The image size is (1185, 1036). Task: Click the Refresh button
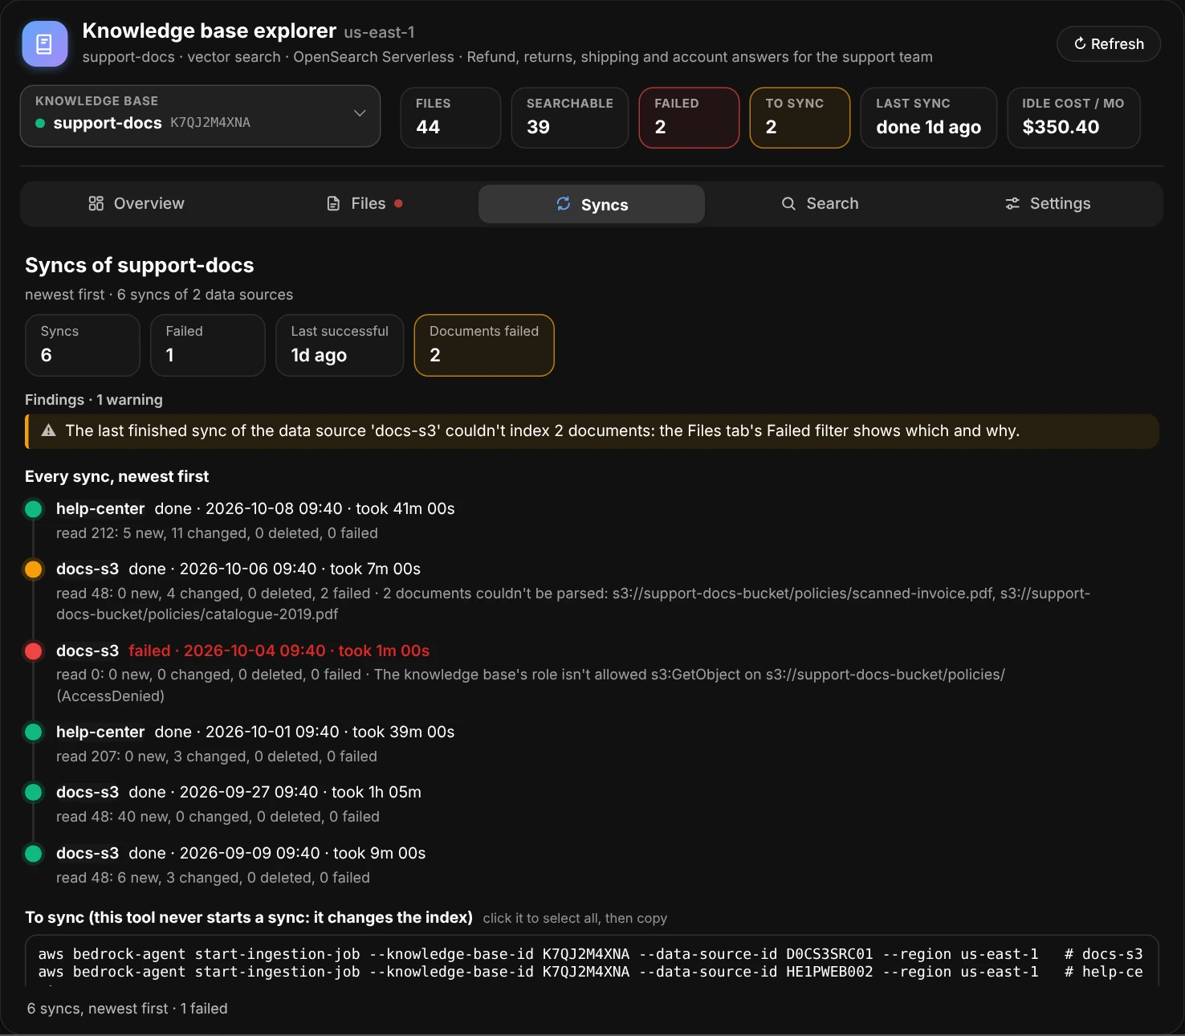point(1109,43)
